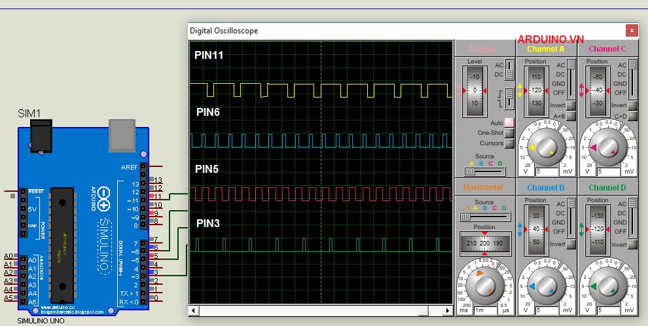Click the Trigger Level dial
648x326 pixels.
475,90
